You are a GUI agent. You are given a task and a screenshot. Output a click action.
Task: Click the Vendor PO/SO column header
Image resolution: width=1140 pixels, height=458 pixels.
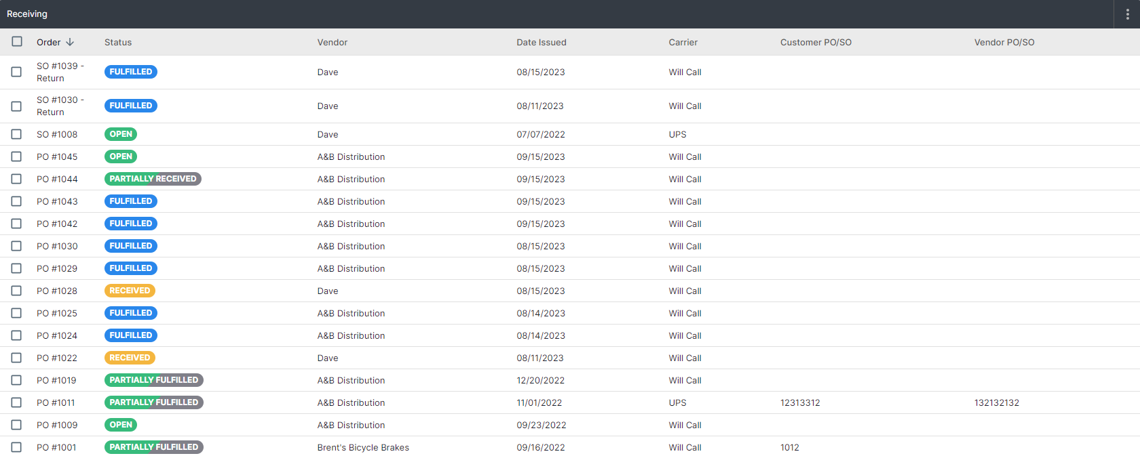click(x=1004, y=42)
